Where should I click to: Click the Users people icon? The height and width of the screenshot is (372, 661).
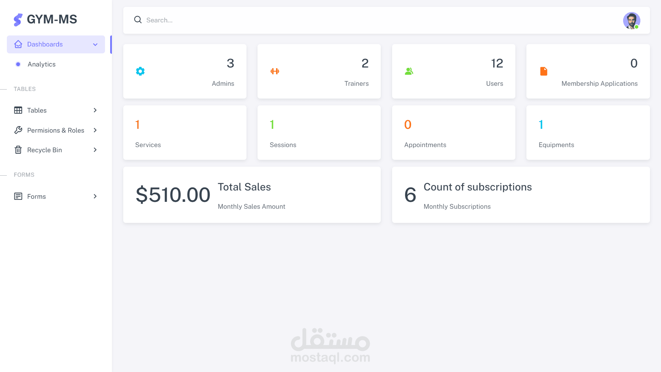[x=409, y=71]
